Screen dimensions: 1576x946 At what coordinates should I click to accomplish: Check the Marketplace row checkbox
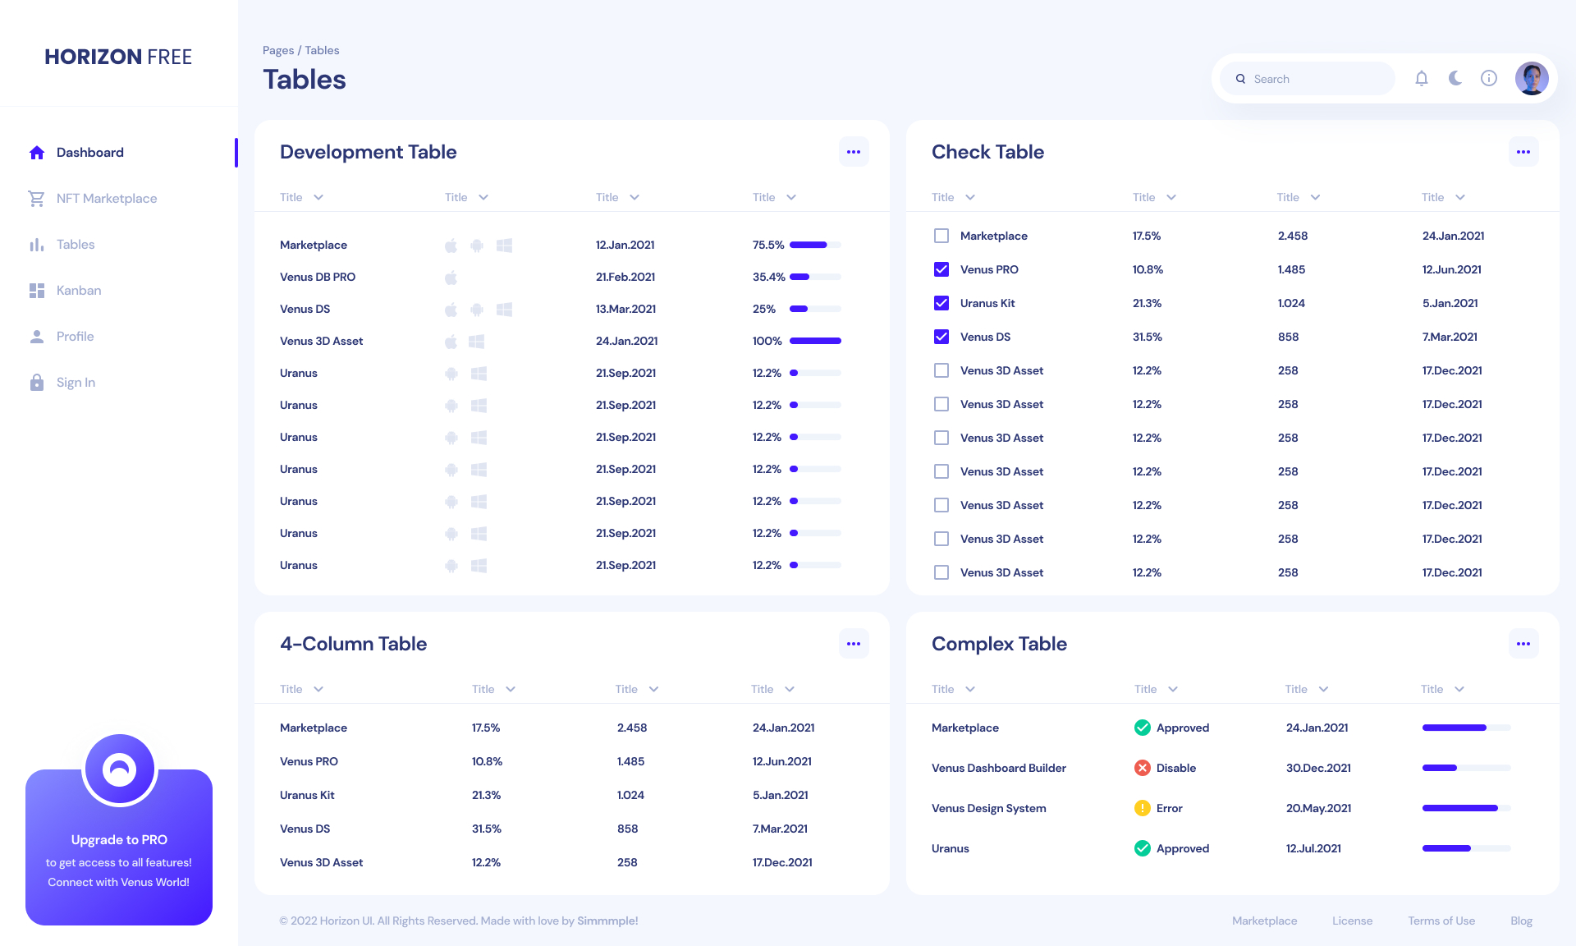941,236
